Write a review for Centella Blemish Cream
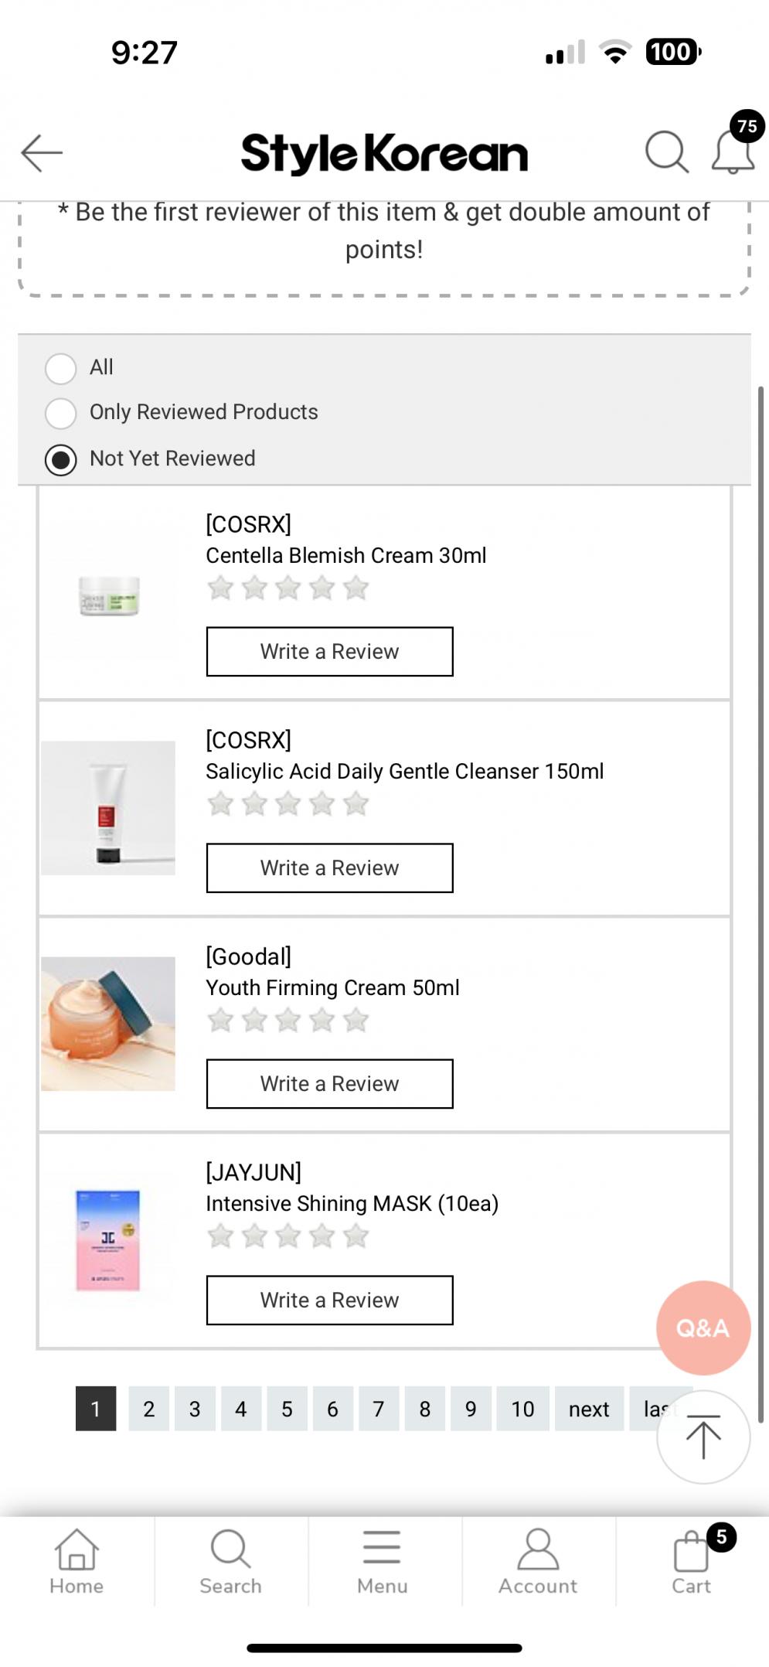 click(x=329, y=651)
